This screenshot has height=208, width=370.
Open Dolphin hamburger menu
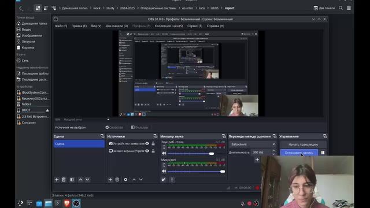click(x=349, y=8)
